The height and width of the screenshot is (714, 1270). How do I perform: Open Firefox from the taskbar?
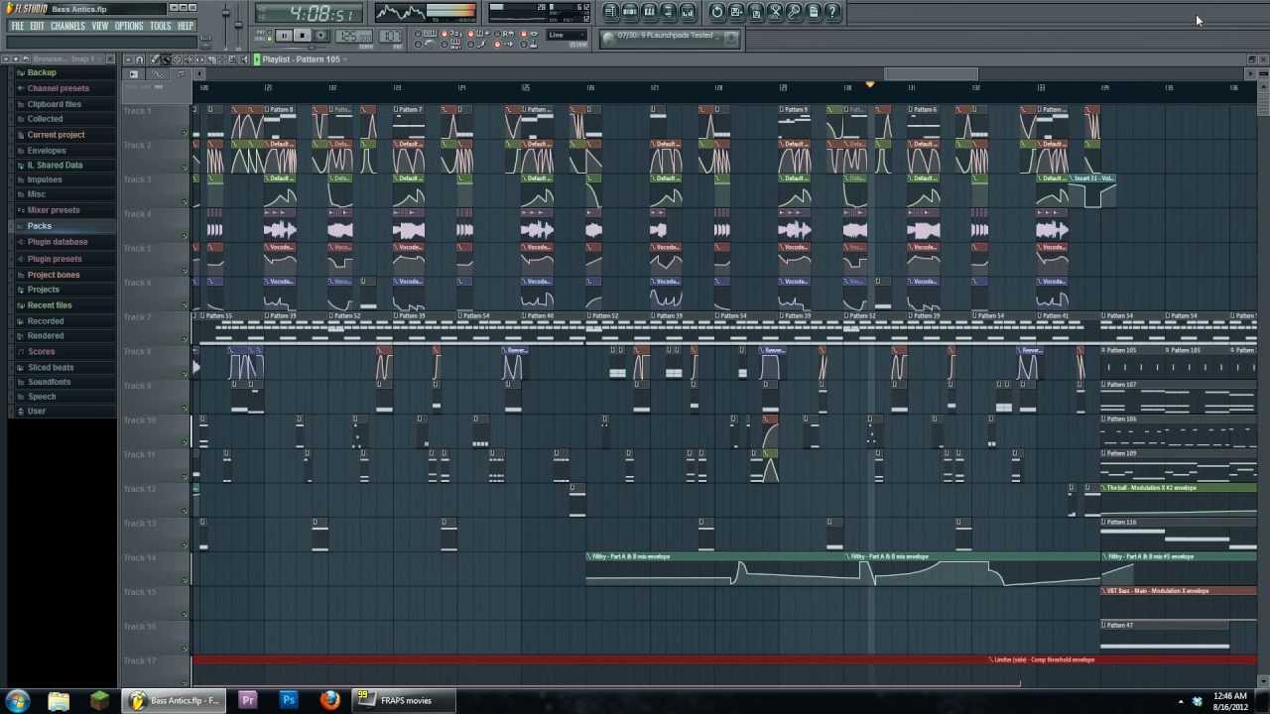pyautogui.click(x=329, y=700)
